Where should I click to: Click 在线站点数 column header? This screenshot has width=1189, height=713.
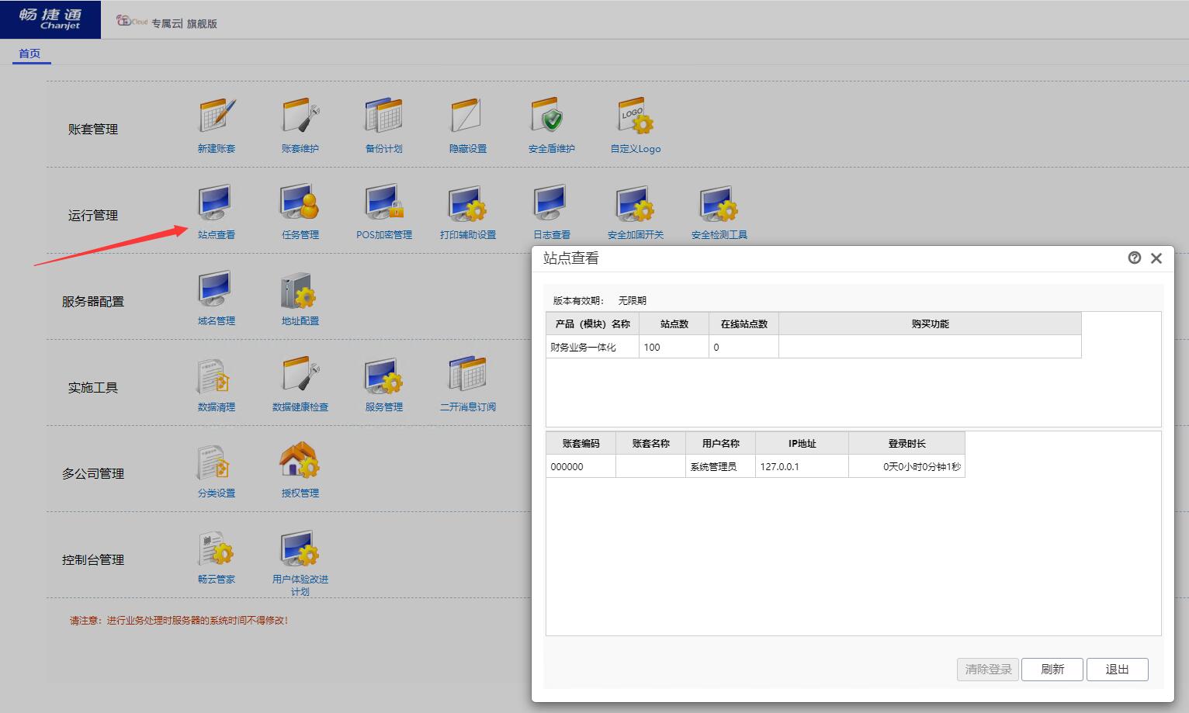pos(744,324)
